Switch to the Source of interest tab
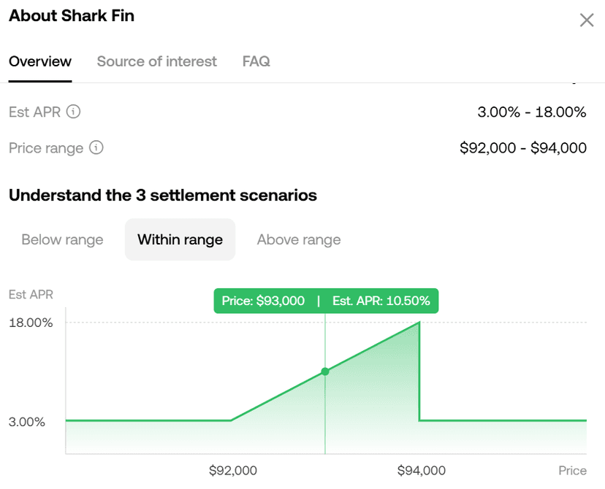The height and width of the screenshot is (489, 605). coord(156,61)
